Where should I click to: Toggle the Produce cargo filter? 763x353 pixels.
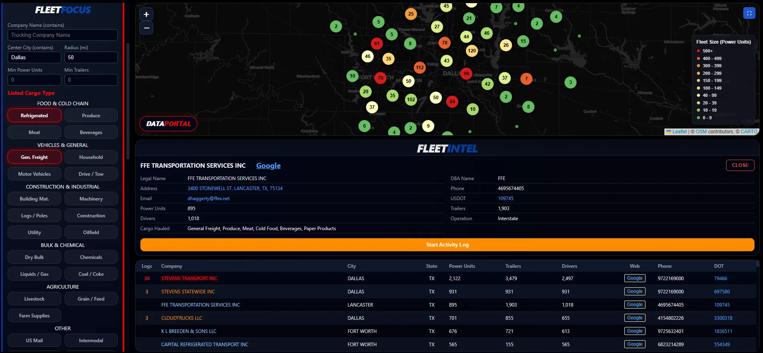click(91, 116)
